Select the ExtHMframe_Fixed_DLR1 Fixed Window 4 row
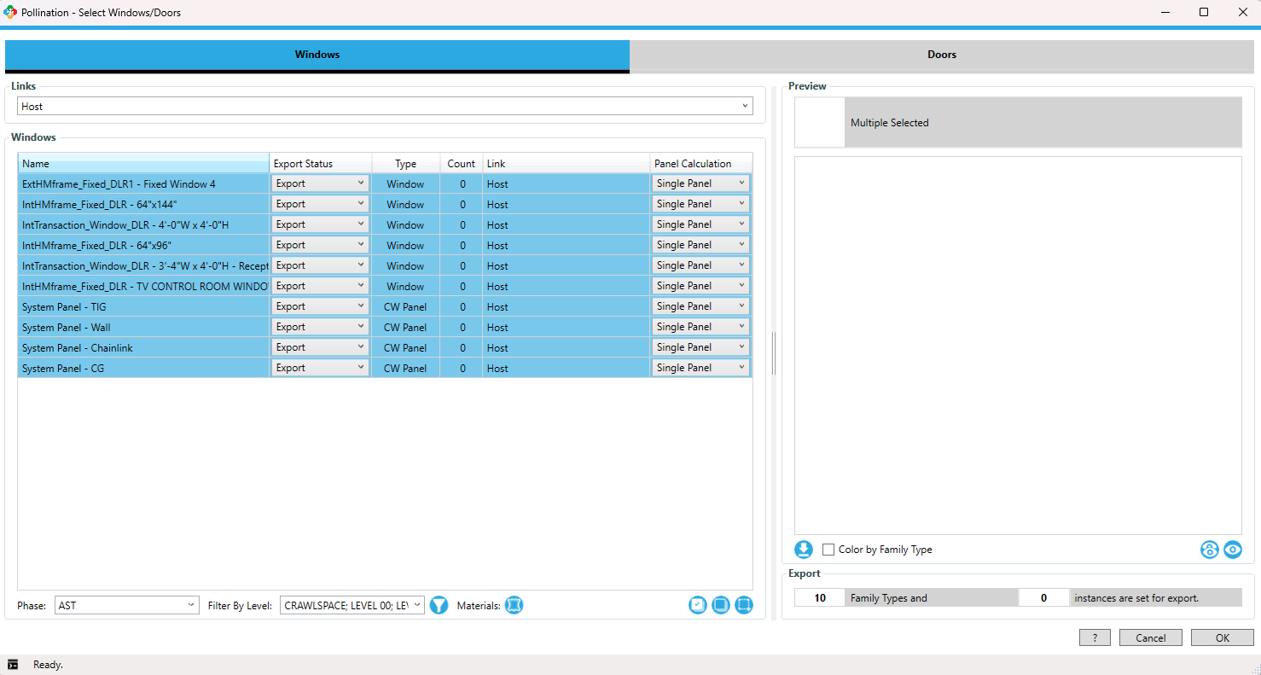 point(142,183)
